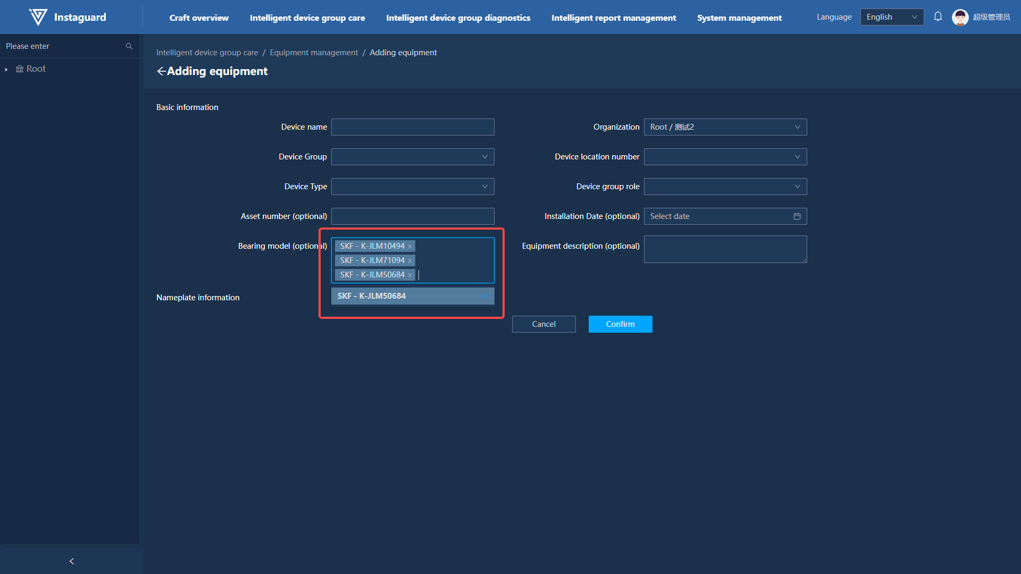Open the Device group role dropdown

pyautogui.click(x=725, y=187)
